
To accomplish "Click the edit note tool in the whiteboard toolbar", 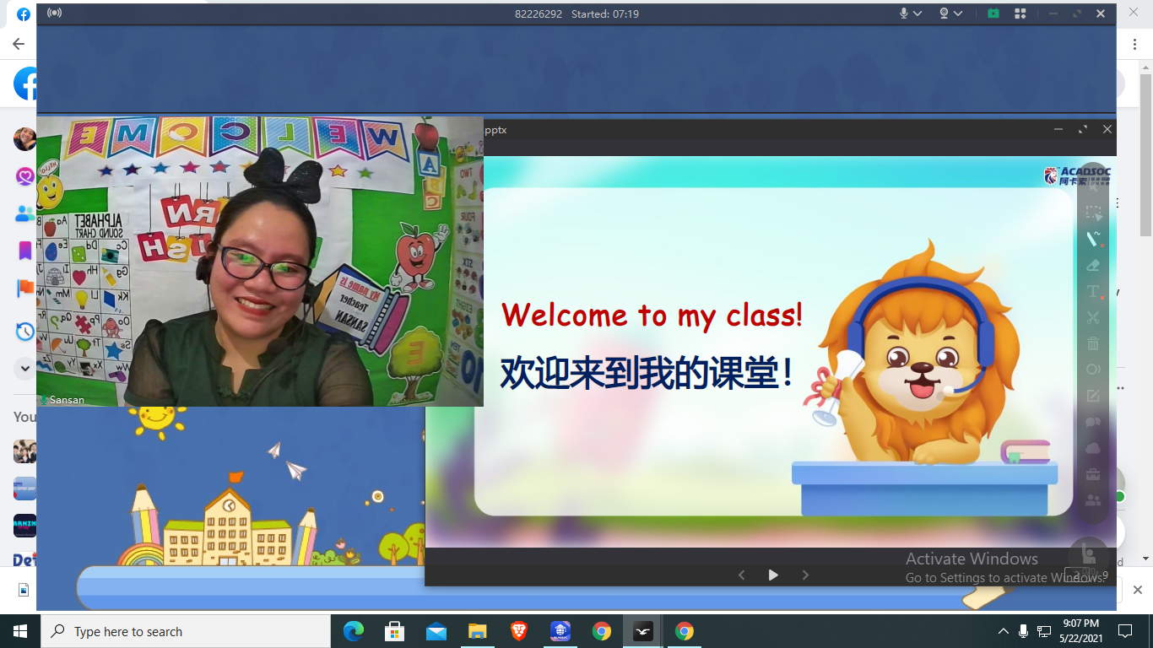I will coord(1094,396).
